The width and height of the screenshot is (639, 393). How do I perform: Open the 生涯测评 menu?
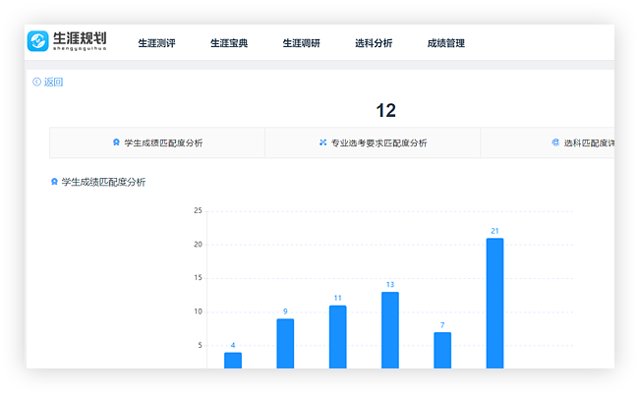(x=156, y=43)
